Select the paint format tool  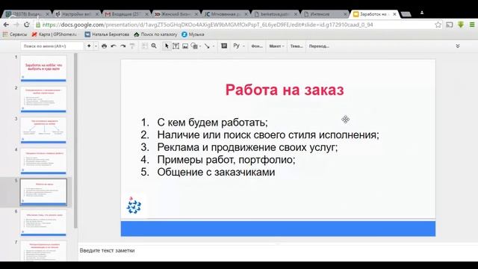[x=132, y=46]
